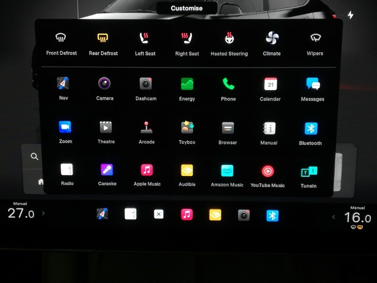Open the Nav app in the grid
This screenshot has width=377, height=283.
coord(63,84)
